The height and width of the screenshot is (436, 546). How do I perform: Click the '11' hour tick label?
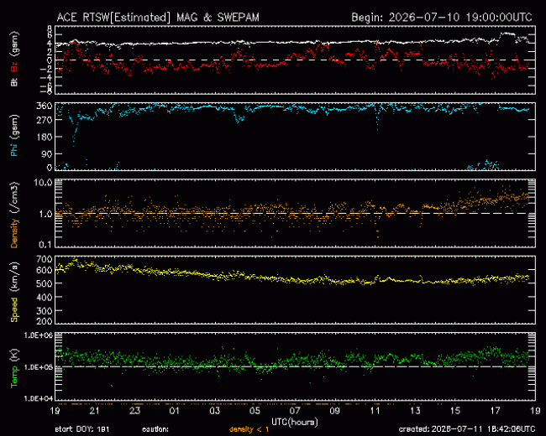click(x=375, y=411)
